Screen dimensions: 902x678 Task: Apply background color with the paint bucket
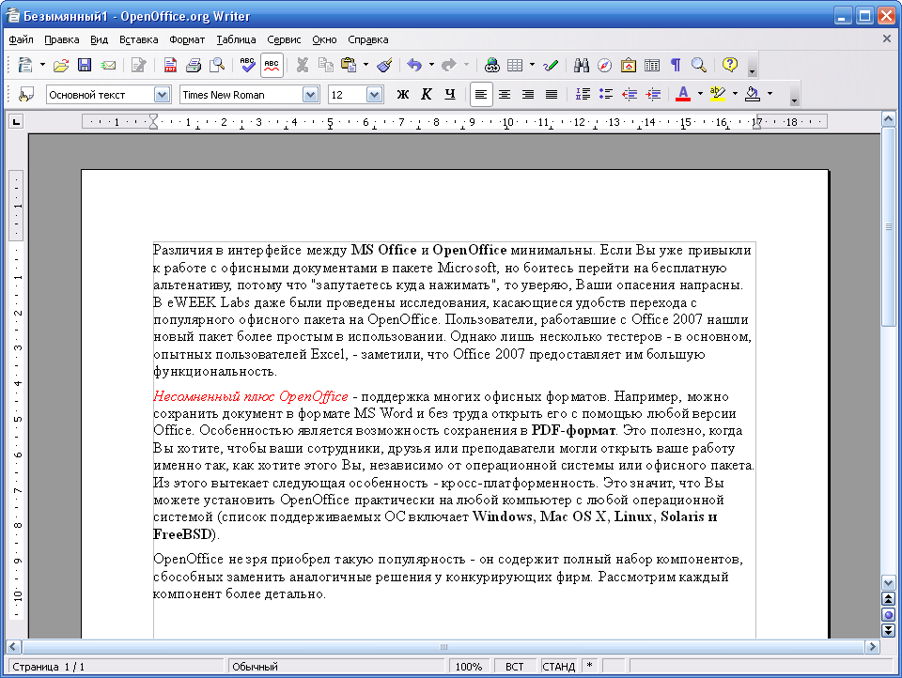coord(753,94)
